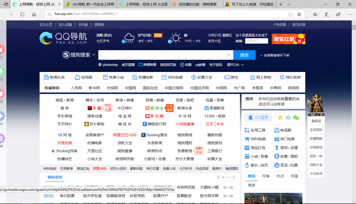Open browser settings and more menu
Screen dimensions: 356x204
(x=350, y=14)
